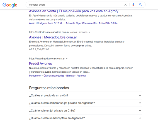This screenshot has height=121, width=158.
Task: Open 'Avión Pitts S 2Ae' sitelink
Action: coord(108,23)
